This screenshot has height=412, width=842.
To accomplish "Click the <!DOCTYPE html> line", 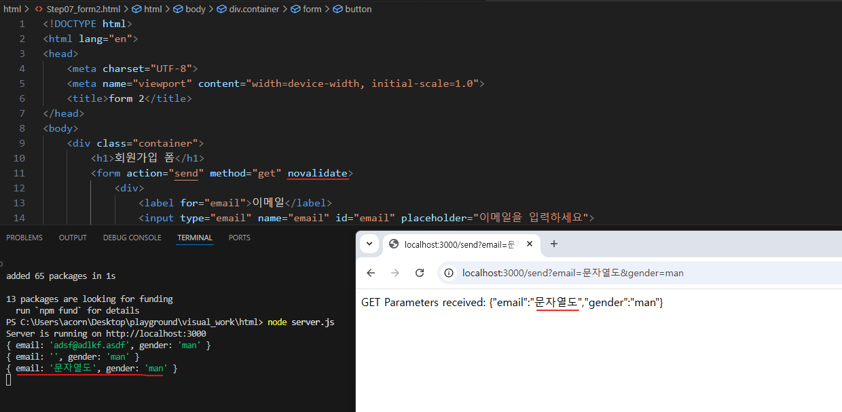I will tap(88, 24).
